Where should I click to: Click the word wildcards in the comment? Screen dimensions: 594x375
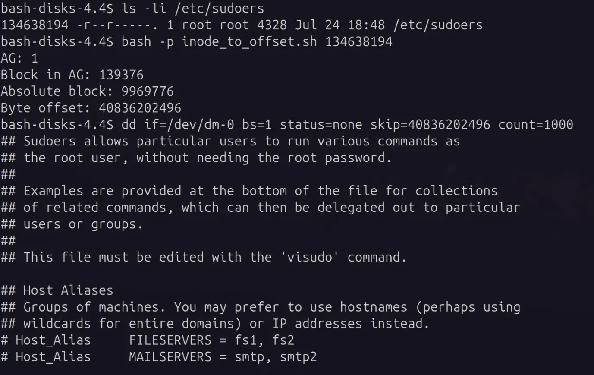(57, 324)
